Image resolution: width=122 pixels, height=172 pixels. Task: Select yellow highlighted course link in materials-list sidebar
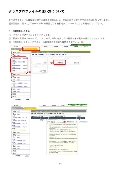click(x=19, y=130)
